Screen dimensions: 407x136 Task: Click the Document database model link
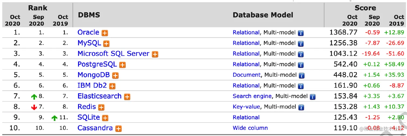point(247,75)
